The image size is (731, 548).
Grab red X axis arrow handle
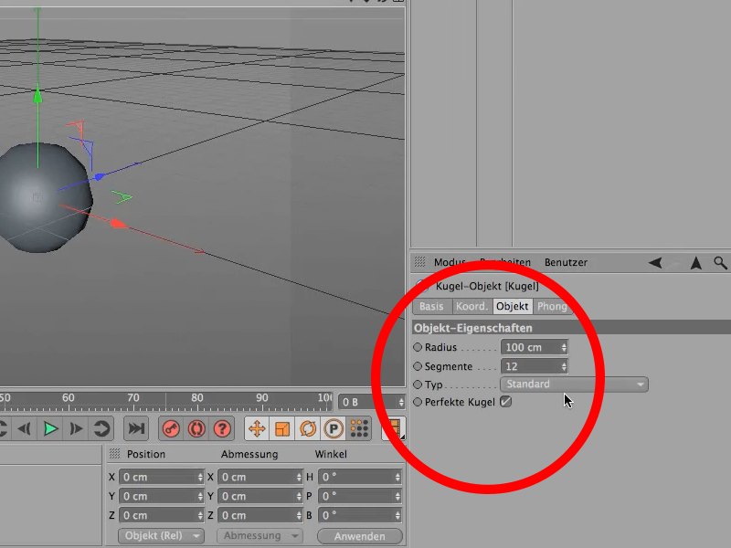(x=119, y=224)
